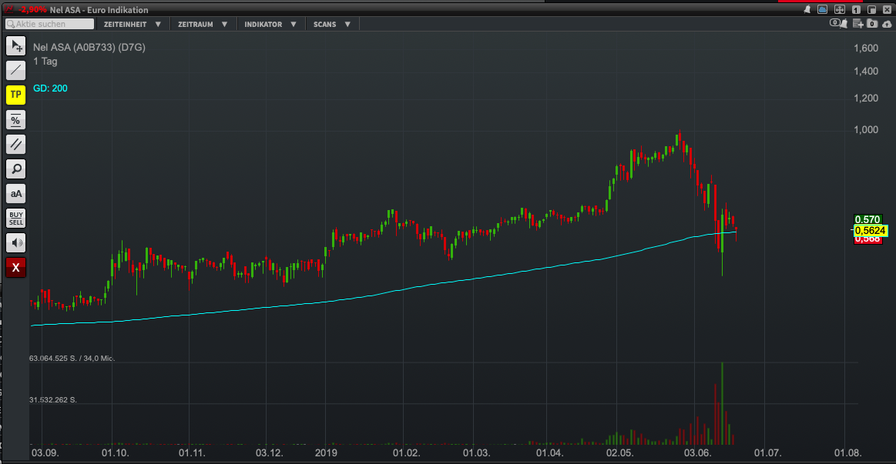Open the aA text size tool
Image resolution: width=896 pixels, height=464 pixels.
pos(16,193)
